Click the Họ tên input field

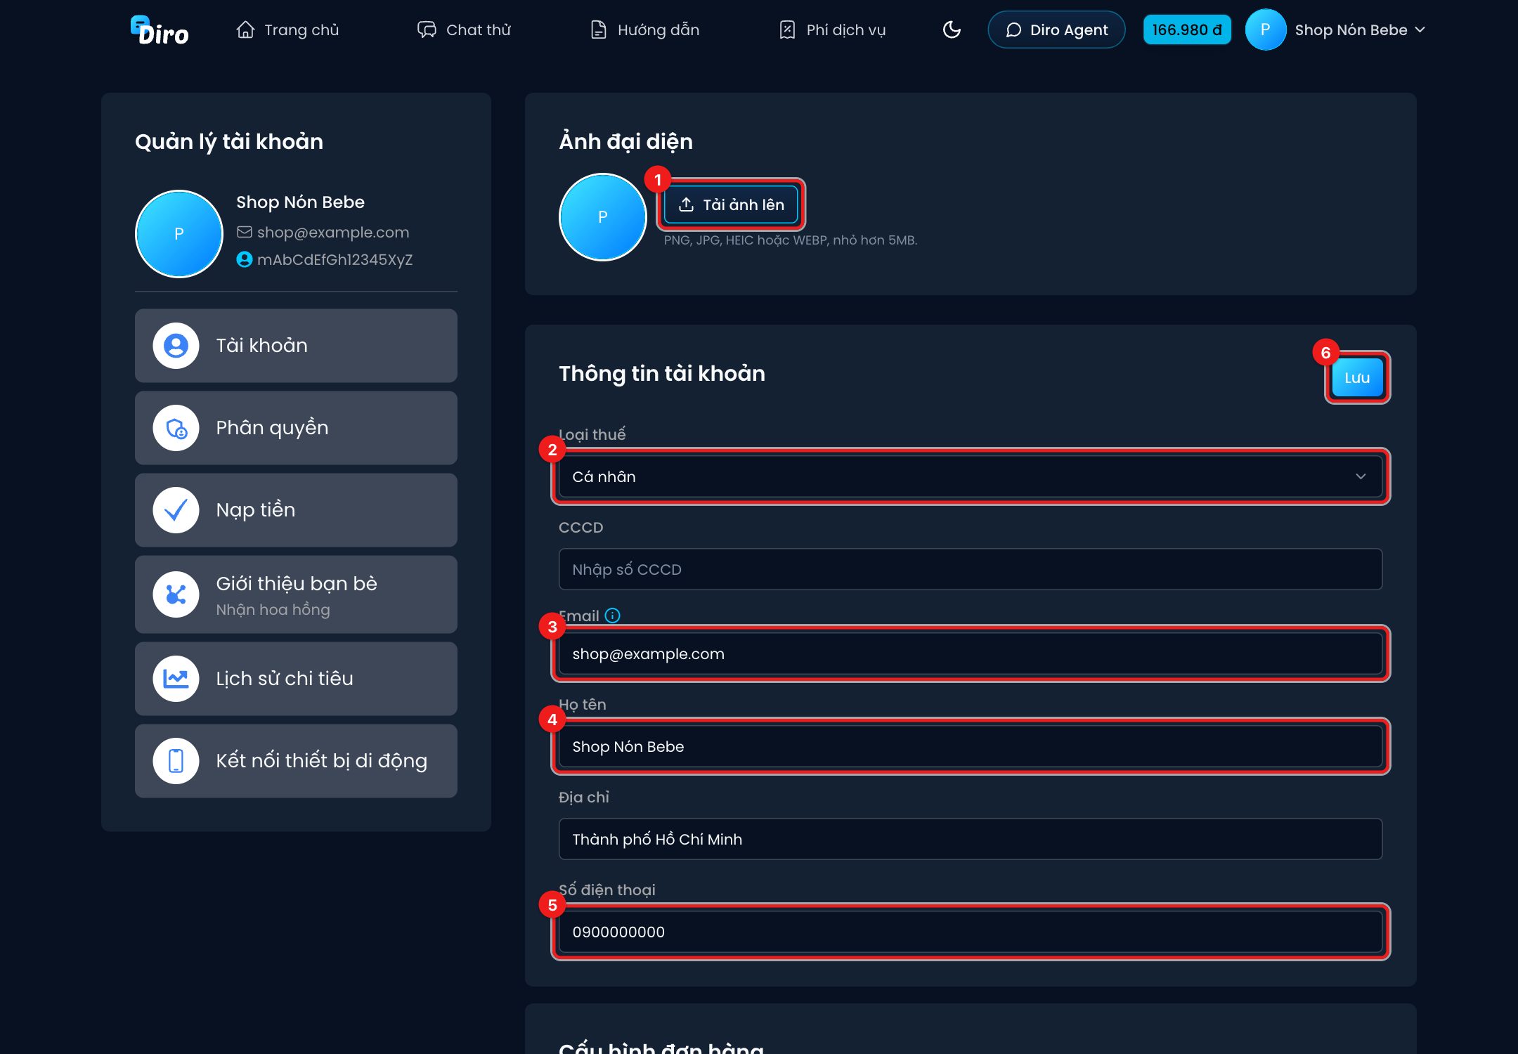click(970, 746)
